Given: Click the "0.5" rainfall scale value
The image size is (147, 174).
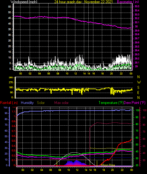Looking at the screenshot, I should coord(14,141).
